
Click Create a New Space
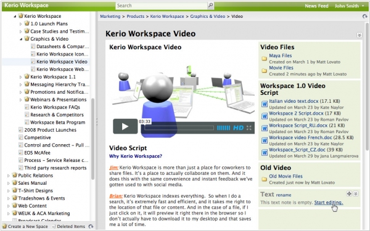(25, 227)
